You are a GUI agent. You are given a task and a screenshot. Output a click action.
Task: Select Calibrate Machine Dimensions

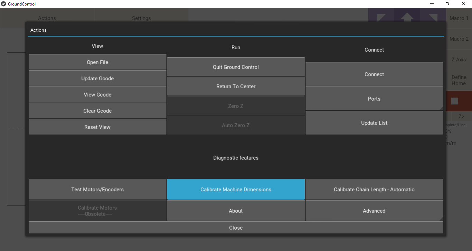236,189
